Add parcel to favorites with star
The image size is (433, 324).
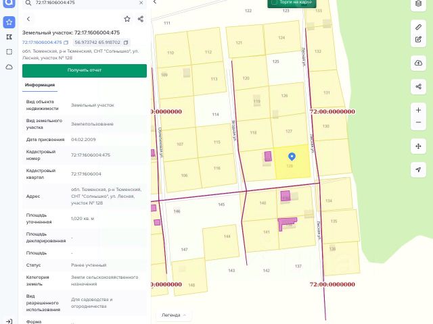click(x=127, y=19)
